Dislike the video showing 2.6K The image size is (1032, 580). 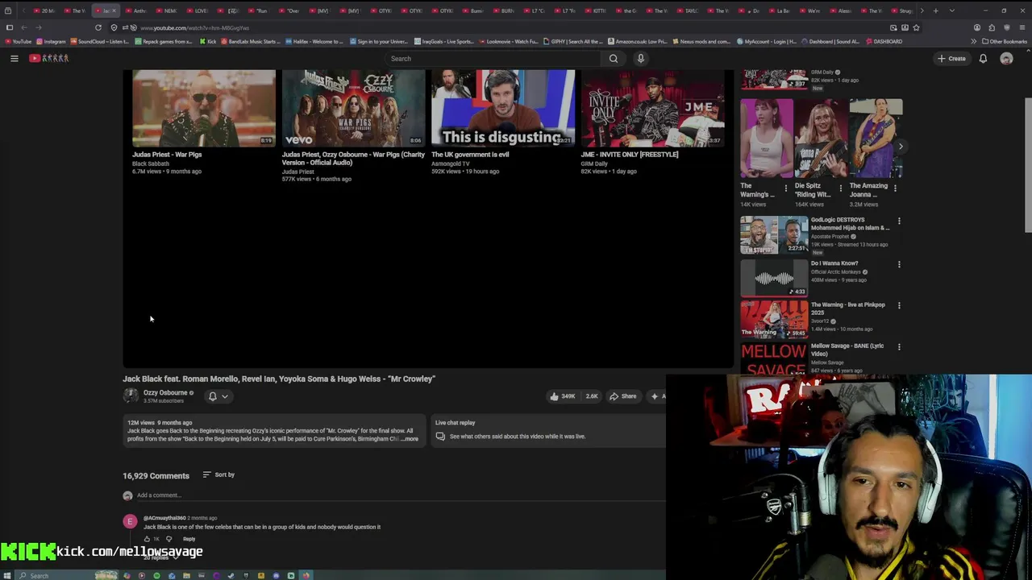pos(592,396)
